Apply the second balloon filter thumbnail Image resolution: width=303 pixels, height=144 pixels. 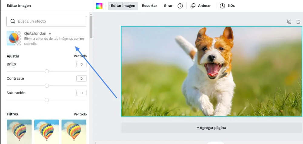(47, 132)
